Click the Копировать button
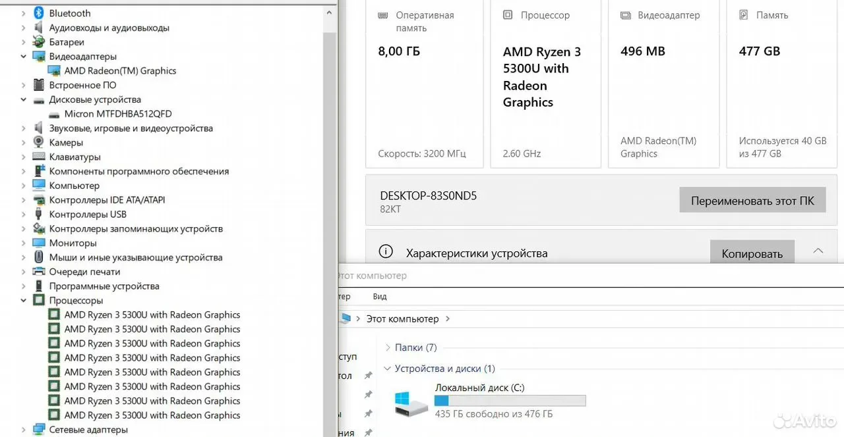Image resolution: width=844 pixels, height=437 pixels. [x=752, y=253]
